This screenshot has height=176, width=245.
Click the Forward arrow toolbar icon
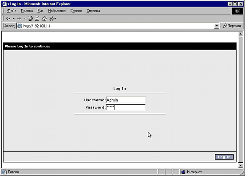[x=19, y=19]
